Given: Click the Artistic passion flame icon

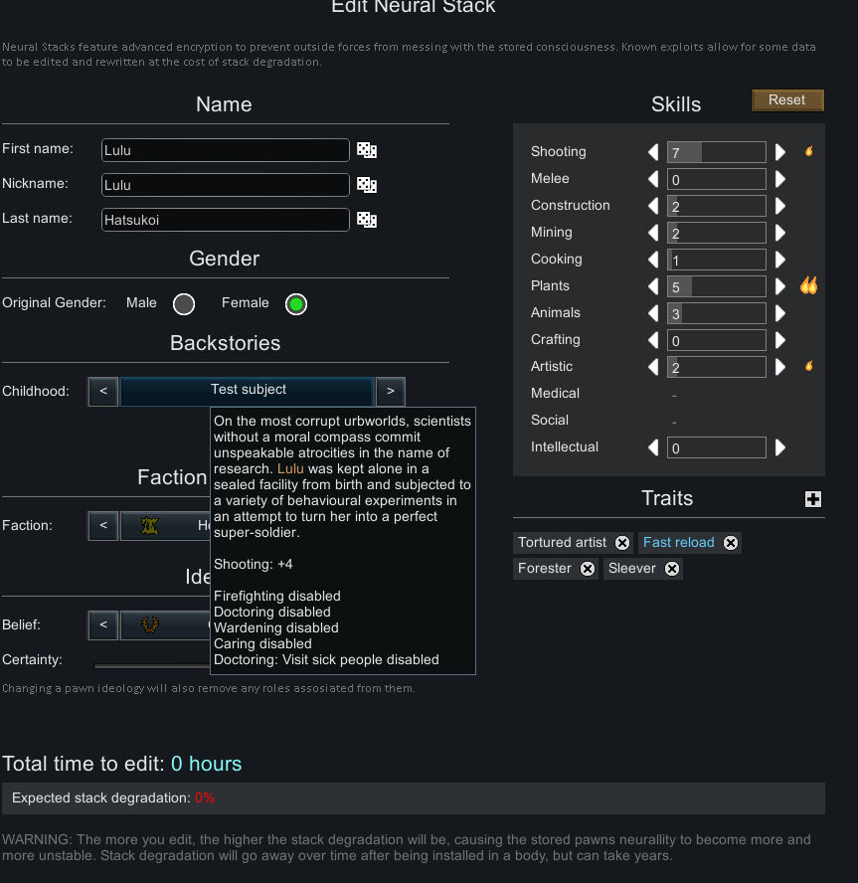Looking at the screenshot, I should (809, 366).
